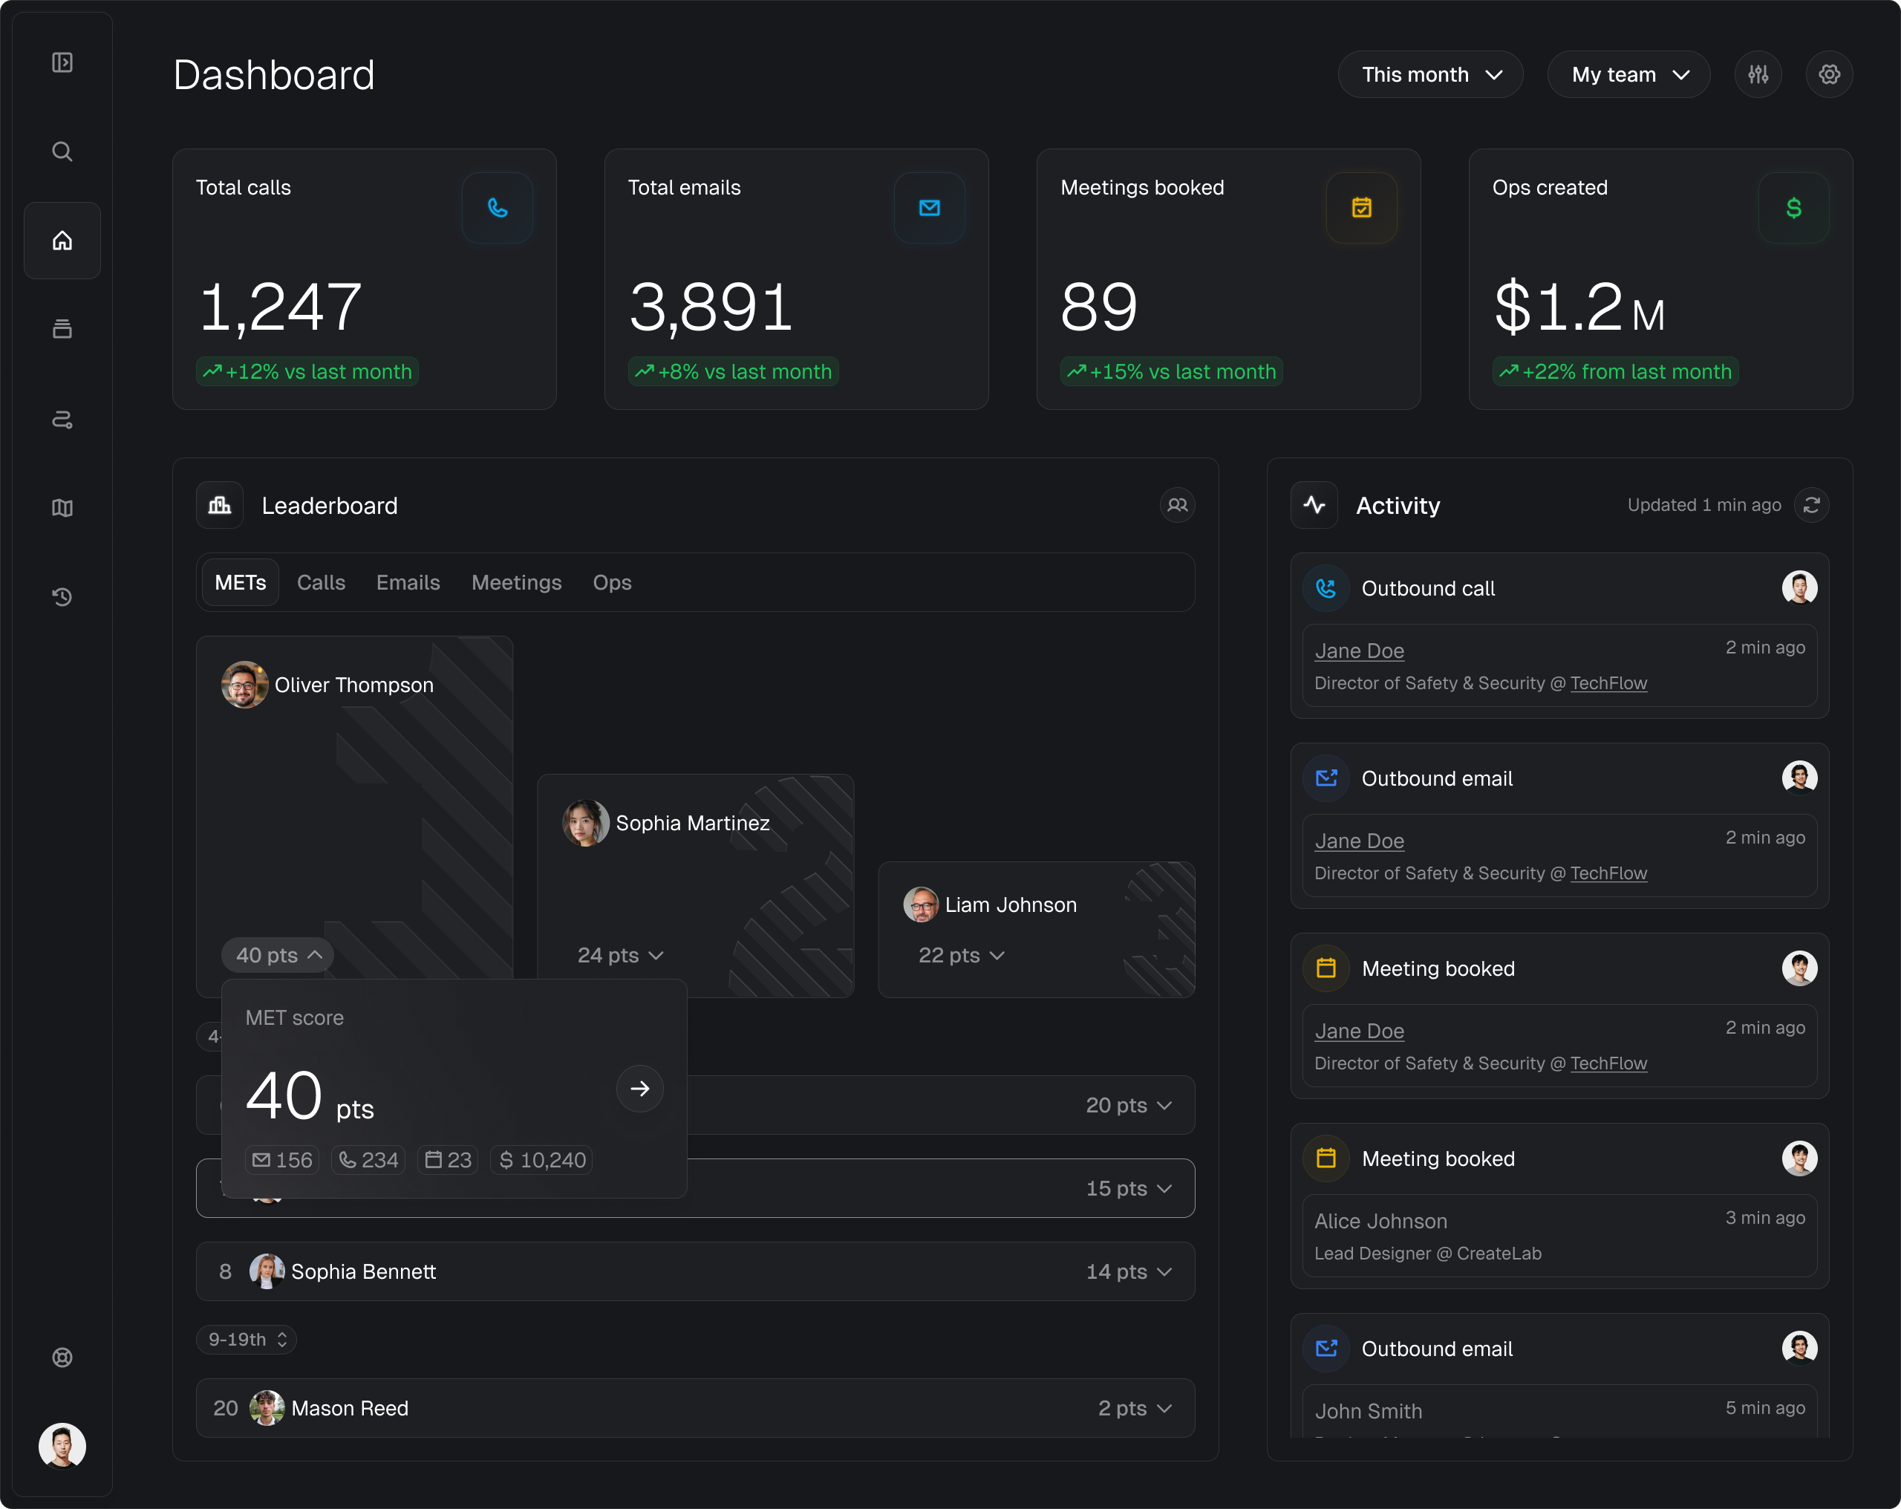1901x1509 pixels.
Task: Click the help lifebuoy icon
Action: [x=62, y=1358]
